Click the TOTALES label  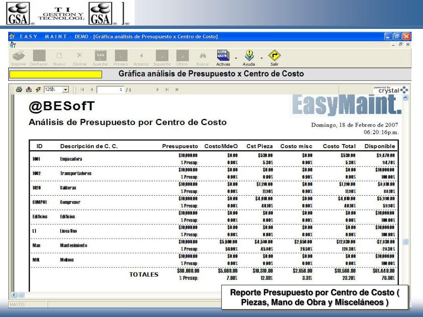tap(144, 274)
